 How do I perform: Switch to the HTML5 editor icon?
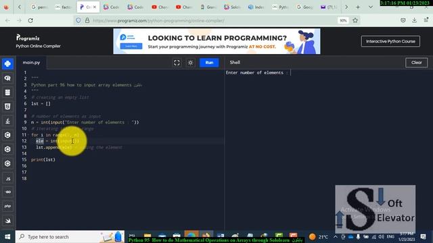pyautogui.click(x=7, y=107)
